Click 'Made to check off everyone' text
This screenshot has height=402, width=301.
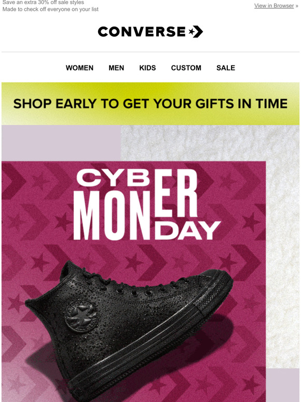50,9
